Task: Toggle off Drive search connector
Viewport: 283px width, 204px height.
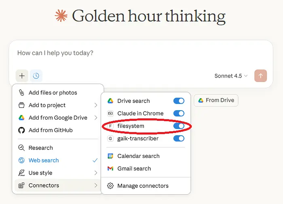Action: (179, 101)
